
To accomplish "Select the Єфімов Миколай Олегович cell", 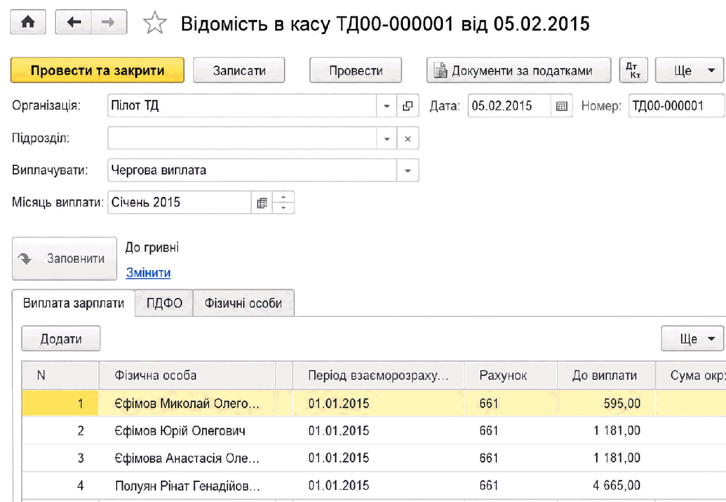I will pyautogui.click(x=187, y=403).
